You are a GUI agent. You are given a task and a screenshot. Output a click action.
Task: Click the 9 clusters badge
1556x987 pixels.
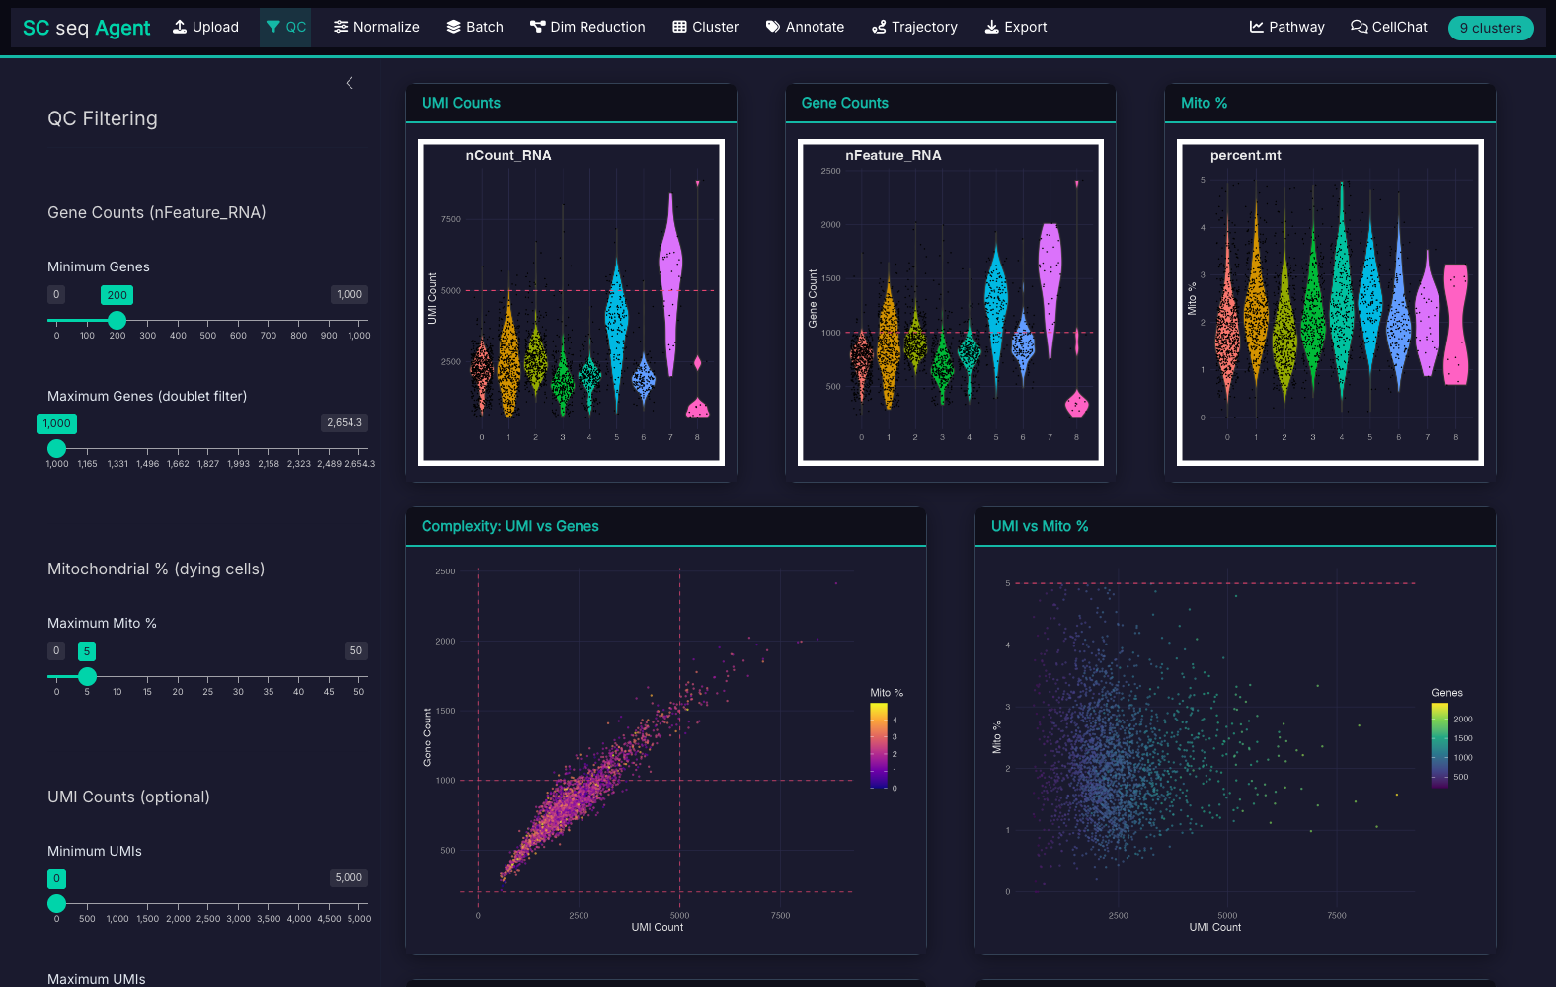[1490, 28]
